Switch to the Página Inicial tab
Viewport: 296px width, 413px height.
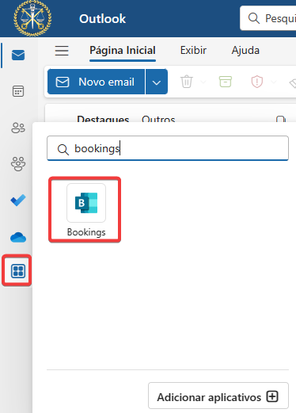pyautogui.click(x=123, y=51)
